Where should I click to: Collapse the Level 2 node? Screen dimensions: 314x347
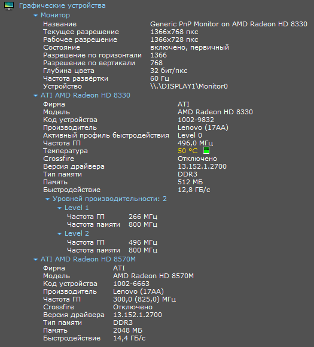pyautogui.click(x=59, y=234)
